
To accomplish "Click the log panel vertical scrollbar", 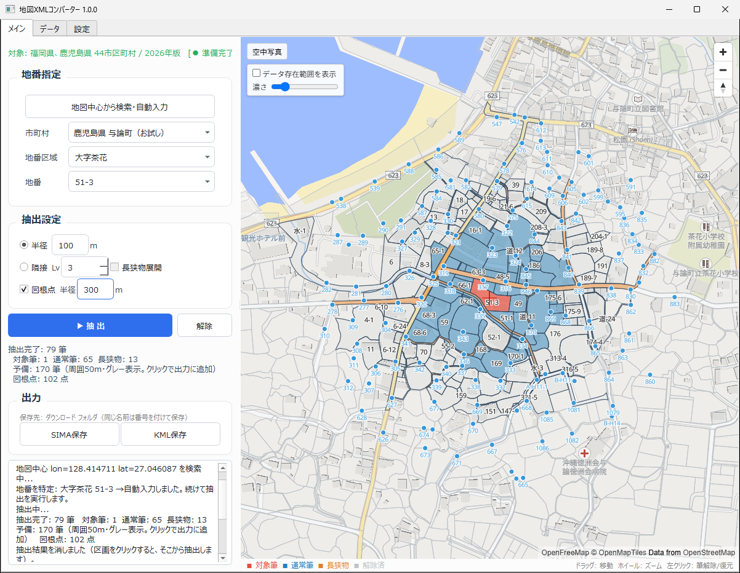I will pyautogui.click(x=223, y=512).
